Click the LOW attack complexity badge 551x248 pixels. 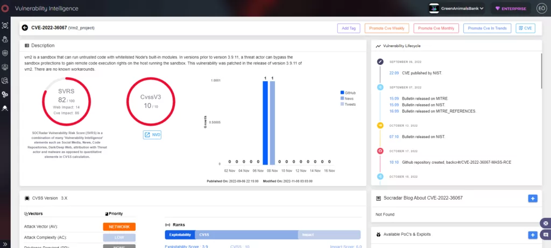[119, 237]
